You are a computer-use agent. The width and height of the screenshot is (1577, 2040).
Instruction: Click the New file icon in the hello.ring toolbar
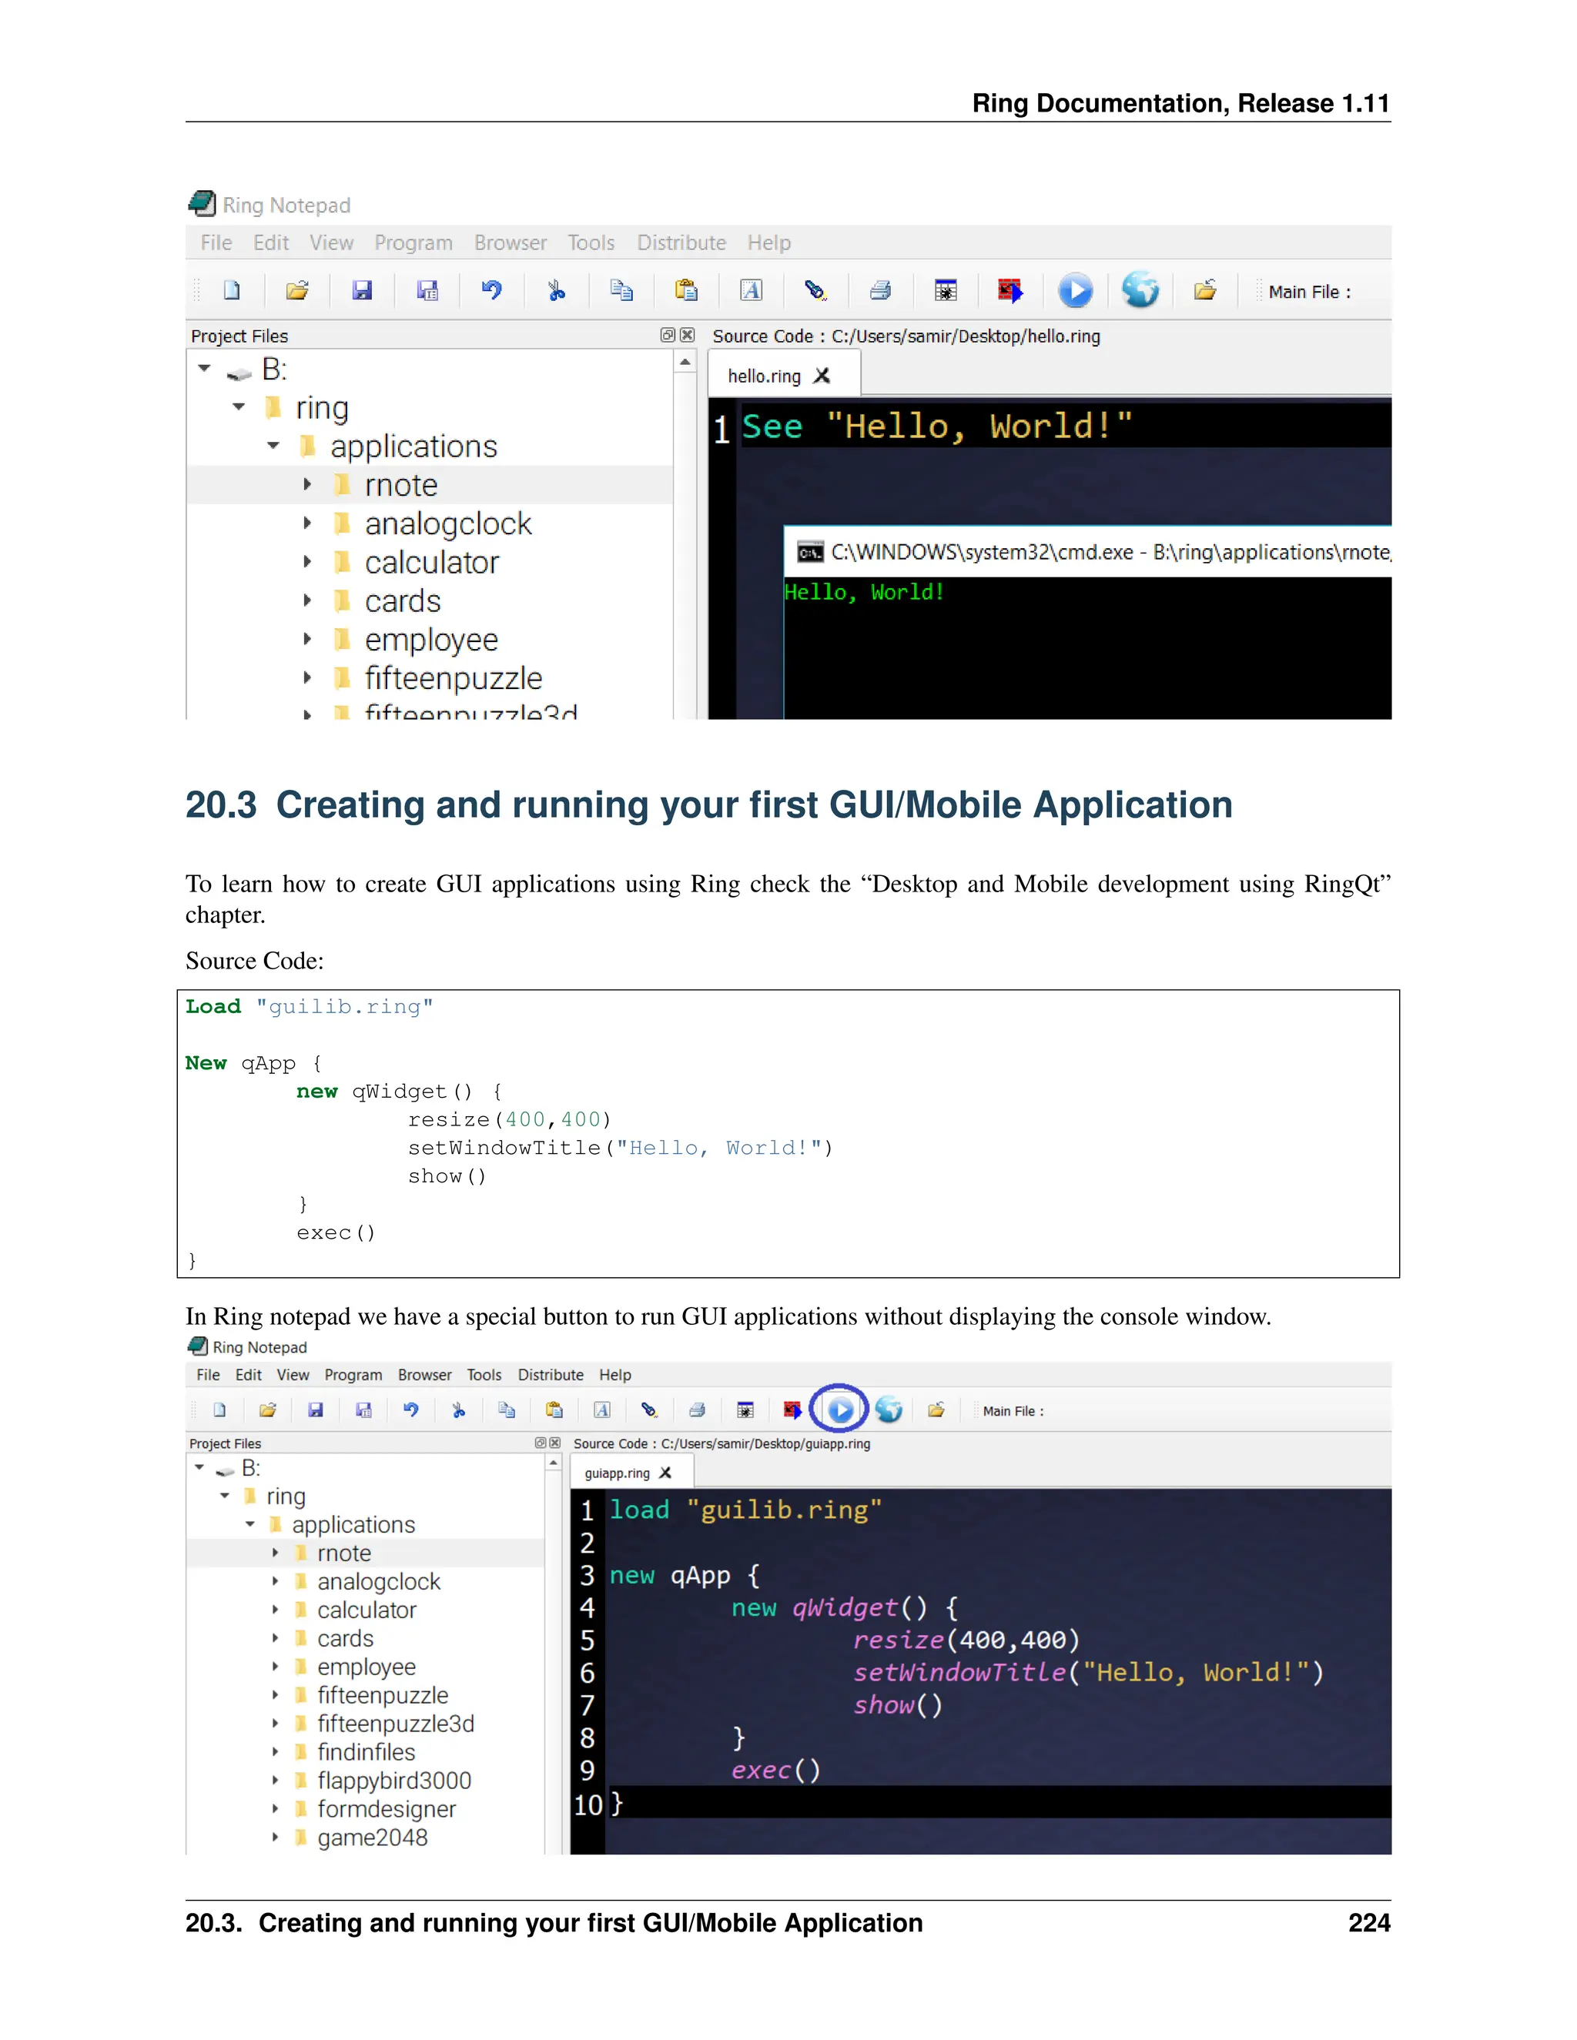click(232, 290)
